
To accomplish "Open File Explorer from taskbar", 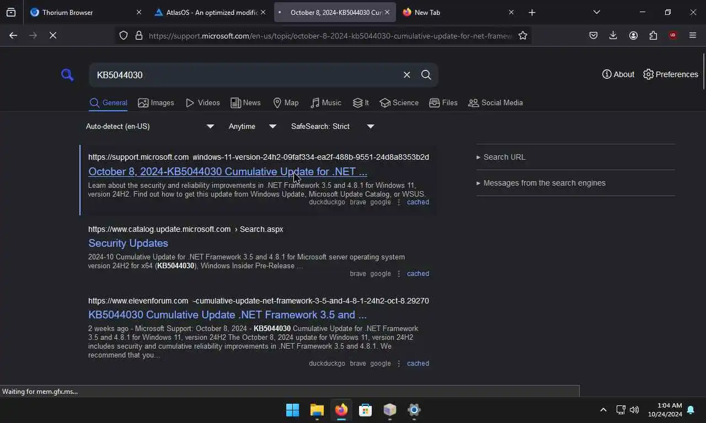I will [317, 410].
